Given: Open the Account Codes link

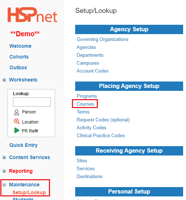Looking at the screenshot, I should coord(92,71).
